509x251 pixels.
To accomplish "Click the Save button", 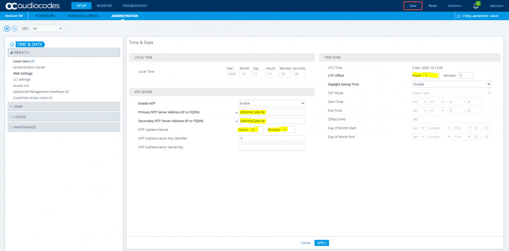I will click(x=413, y=6).
